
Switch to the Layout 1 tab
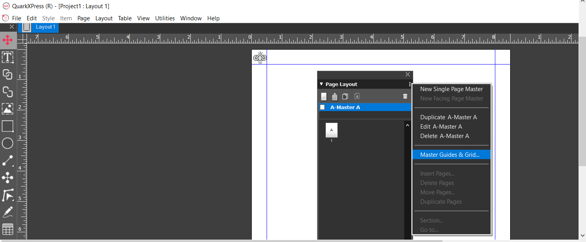coord(46,27)
